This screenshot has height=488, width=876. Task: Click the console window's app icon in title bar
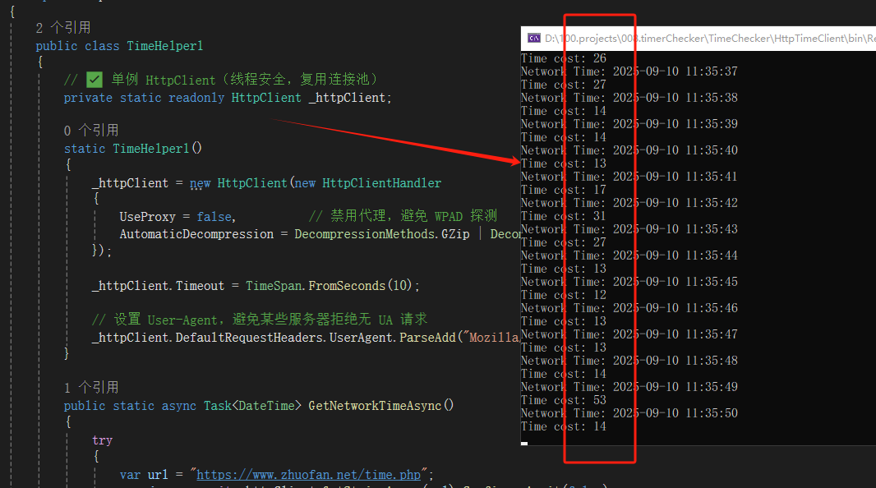coord(534,38)
